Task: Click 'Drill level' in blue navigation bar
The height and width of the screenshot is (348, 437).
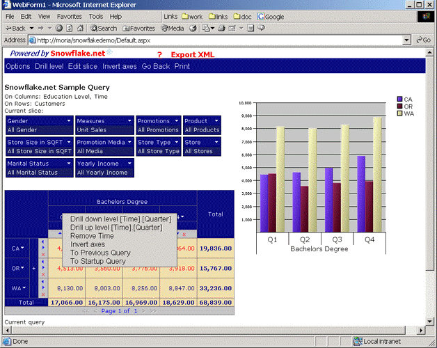Action: [x=49, y=66]
